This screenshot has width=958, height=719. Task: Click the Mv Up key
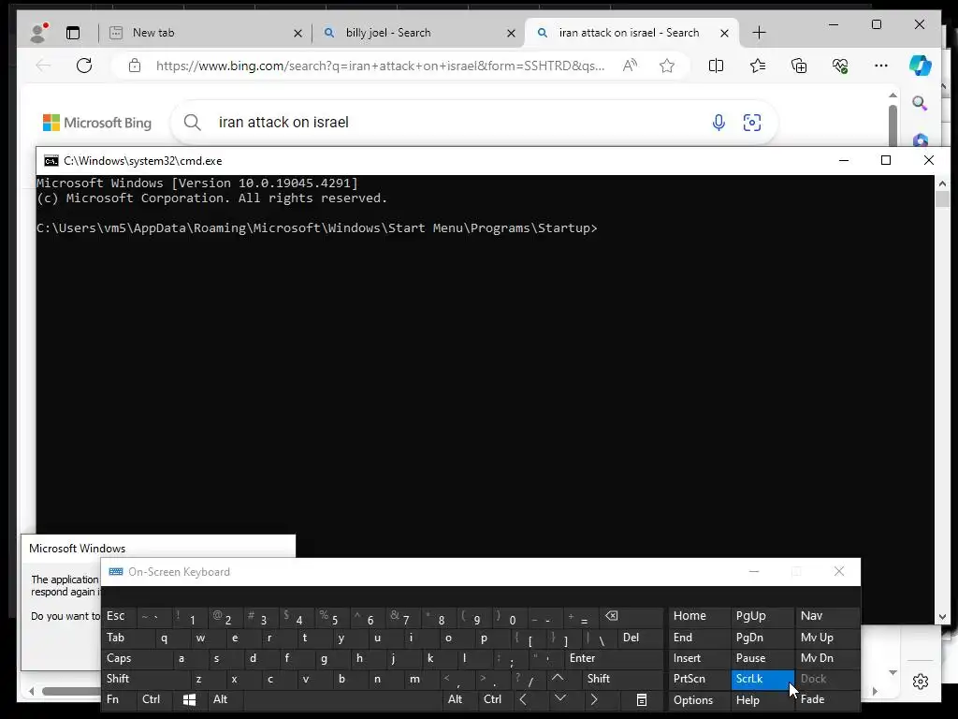827,638
